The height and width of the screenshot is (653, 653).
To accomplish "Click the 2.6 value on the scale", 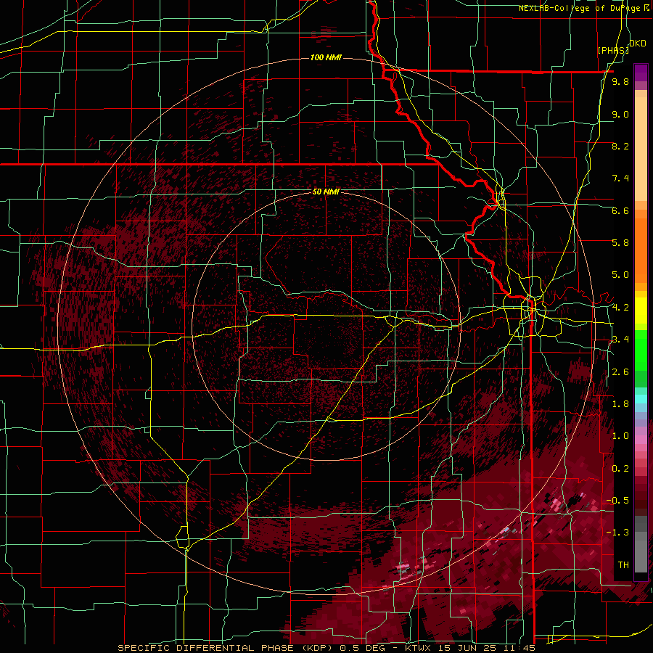I will tap(620, 372).
